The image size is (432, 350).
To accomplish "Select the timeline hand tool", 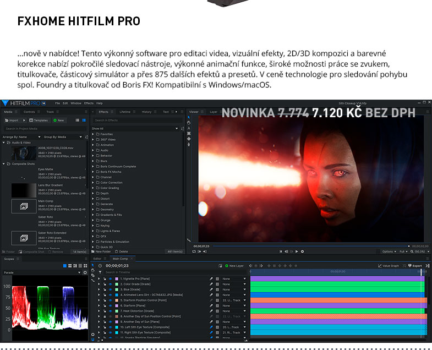I will tap(93, 270).
